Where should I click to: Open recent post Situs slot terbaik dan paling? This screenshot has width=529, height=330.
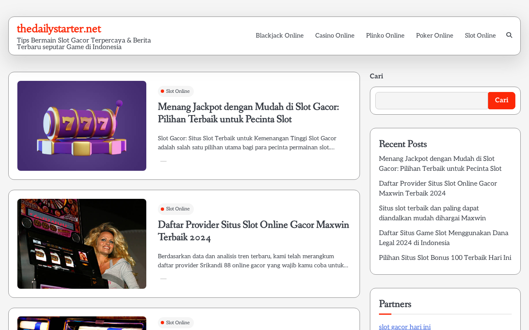432,213
